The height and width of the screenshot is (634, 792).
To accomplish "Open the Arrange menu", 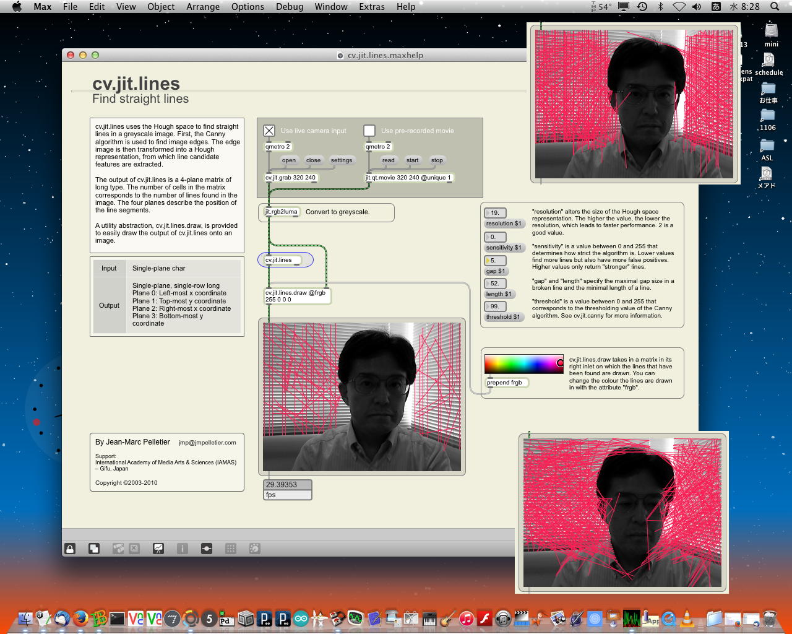I will 203,7.
